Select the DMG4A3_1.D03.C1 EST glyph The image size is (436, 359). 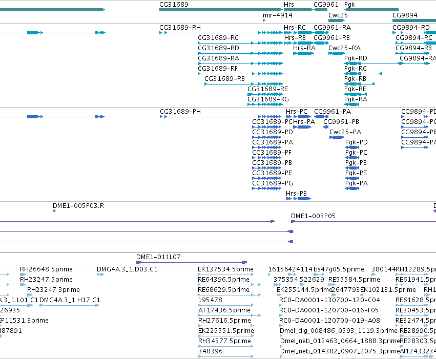pos(100,275)
